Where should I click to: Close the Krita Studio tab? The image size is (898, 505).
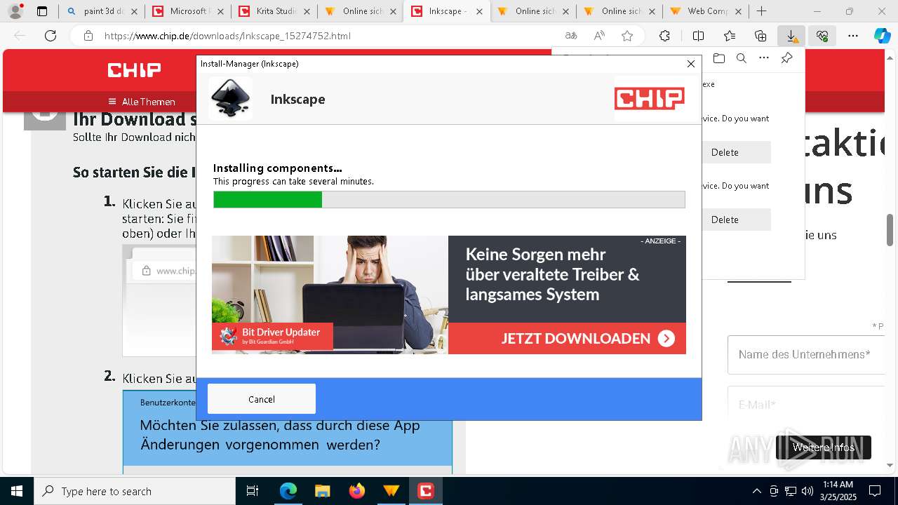coord(307,11)
